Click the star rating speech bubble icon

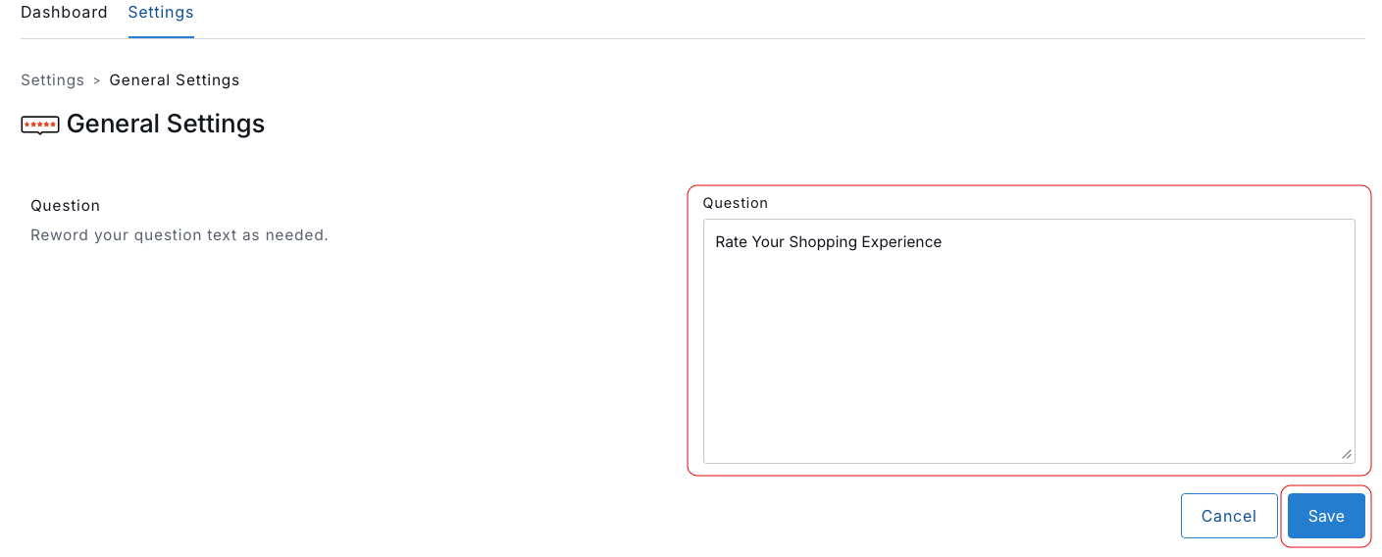tap(39, 125)
